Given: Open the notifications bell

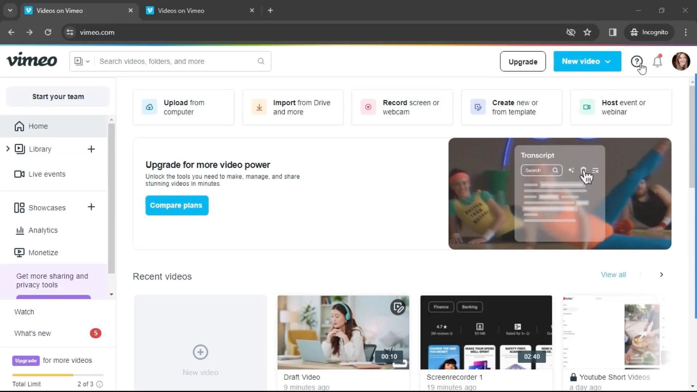Looking at the screenshot, I should click(x=657, y=61).
